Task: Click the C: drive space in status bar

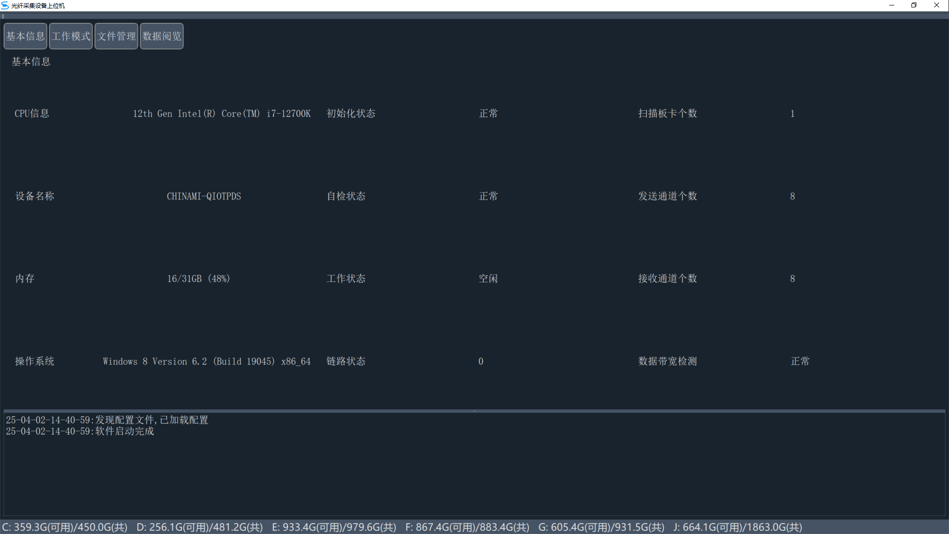Action: point(65,527)
